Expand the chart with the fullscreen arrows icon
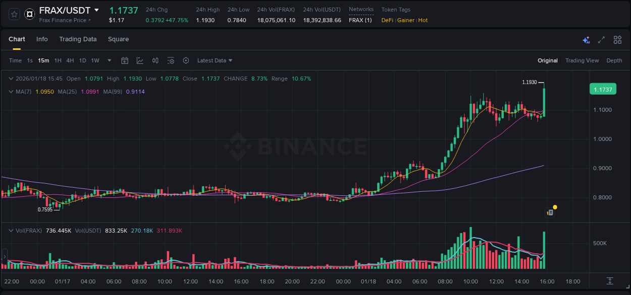The height and width of the screenshot is (295, 631). coord(601,39)
